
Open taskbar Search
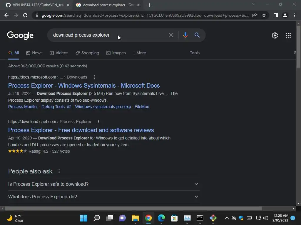pyautogui.click(x=96, y=218)
